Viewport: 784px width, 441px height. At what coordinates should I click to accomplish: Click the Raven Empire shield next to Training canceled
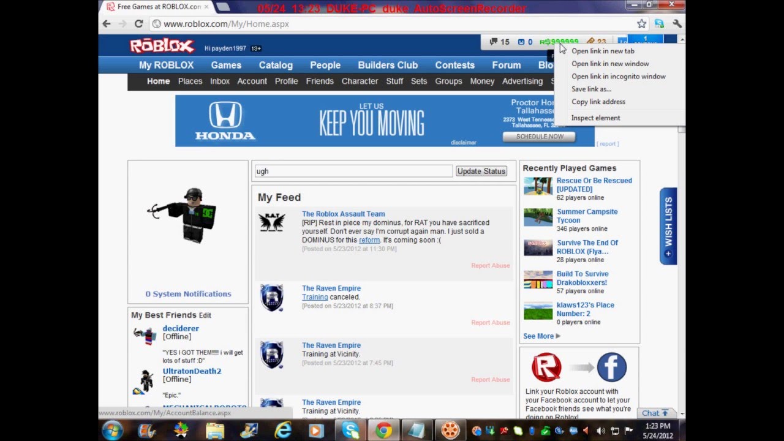pyautogui.click(x=271, y=298)
